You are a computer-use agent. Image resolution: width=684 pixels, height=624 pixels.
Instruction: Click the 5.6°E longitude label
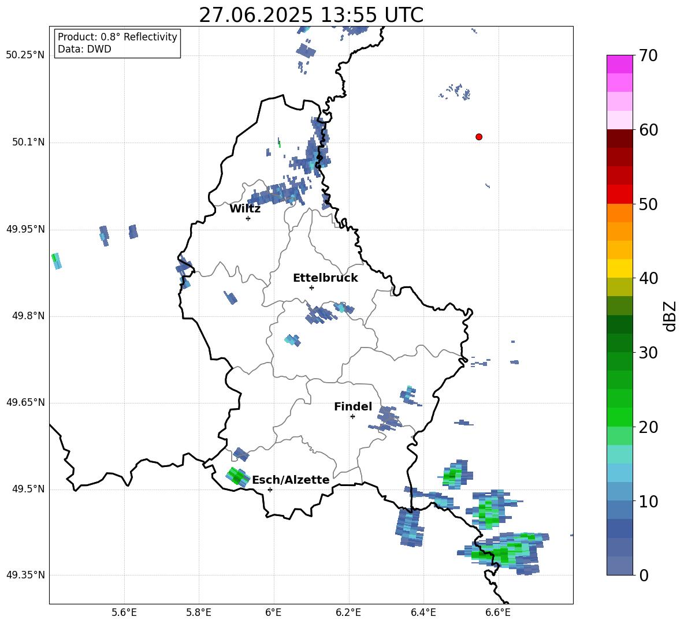(x=124, y=612)
